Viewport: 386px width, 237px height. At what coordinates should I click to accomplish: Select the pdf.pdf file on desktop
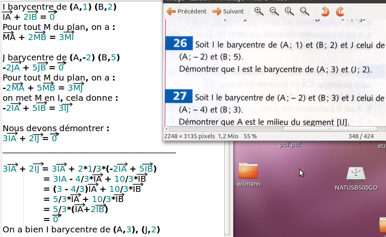tap(290, 145)
